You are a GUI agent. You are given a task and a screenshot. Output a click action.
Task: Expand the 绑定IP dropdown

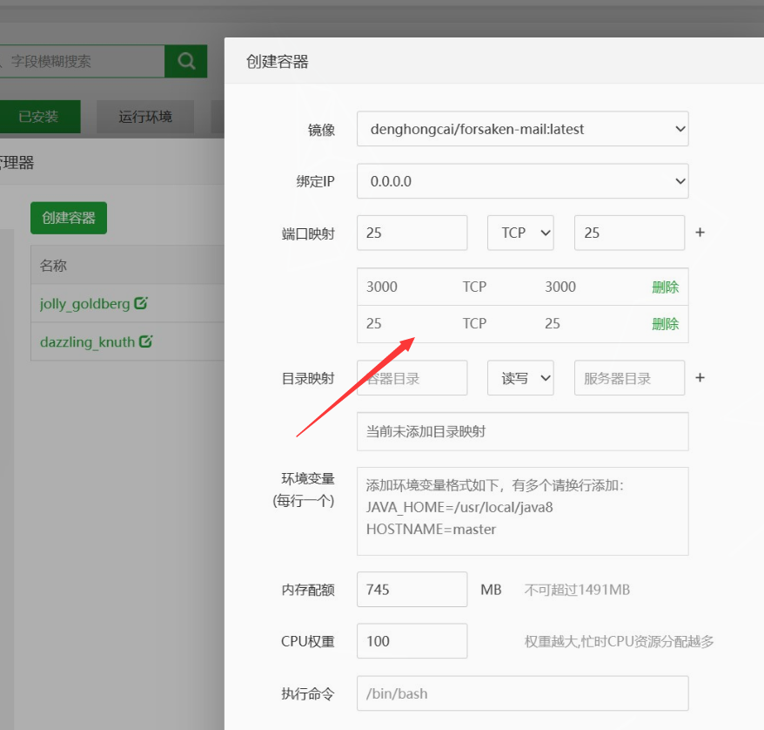[x=522, y=181]
